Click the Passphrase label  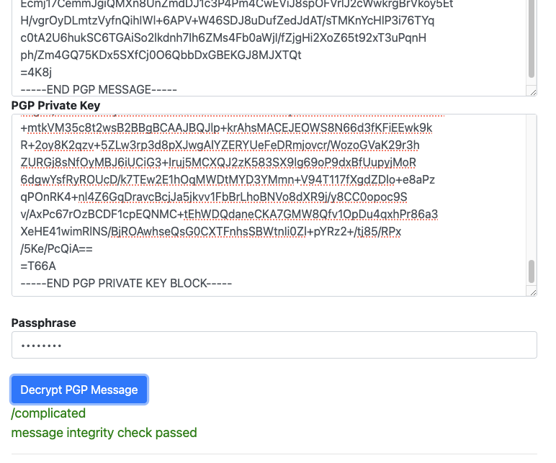pyautogui.click(x=43, y=323)
